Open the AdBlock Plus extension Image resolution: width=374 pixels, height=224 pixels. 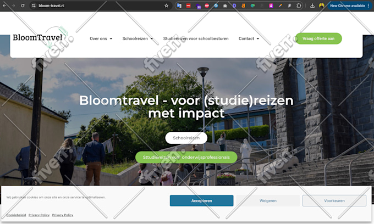(207, 5)
